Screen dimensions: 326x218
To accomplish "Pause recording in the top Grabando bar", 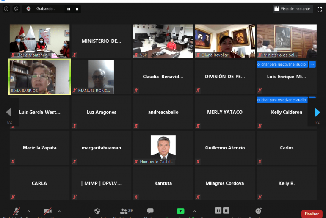I will point(69,9).
